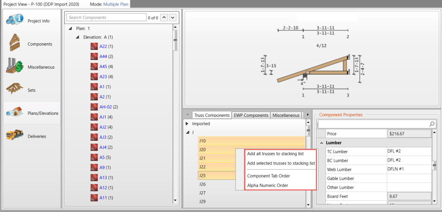Click the truss icon beside A13
This screenshot has width=442, height=212.
(x=94, y=177)
